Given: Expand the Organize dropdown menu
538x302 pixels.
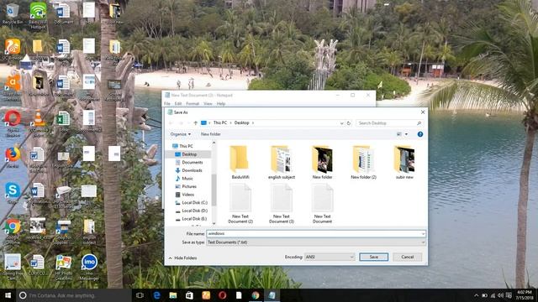Looking at the screenshot, I should [181, 134].
